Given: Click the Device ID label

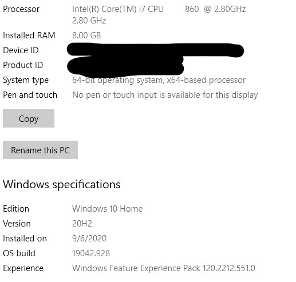Looking at the screenshot, I should coord(21,50).
